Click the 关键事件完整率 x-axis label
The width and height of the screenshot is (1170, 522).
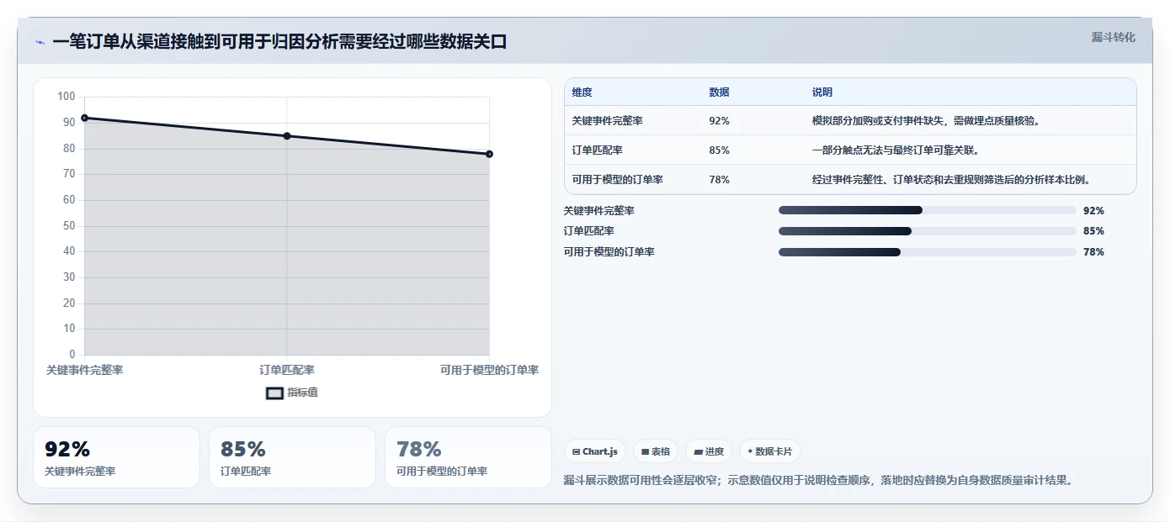coord(84,371)
